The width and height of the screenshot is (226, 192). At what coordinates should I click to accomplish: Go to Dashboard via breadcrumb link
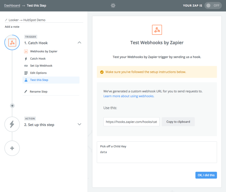pyautogui.click(x=12, y=5)
